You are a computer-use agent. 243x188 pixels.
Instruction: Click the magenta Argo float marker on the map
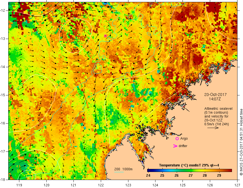tap(105, 36)
